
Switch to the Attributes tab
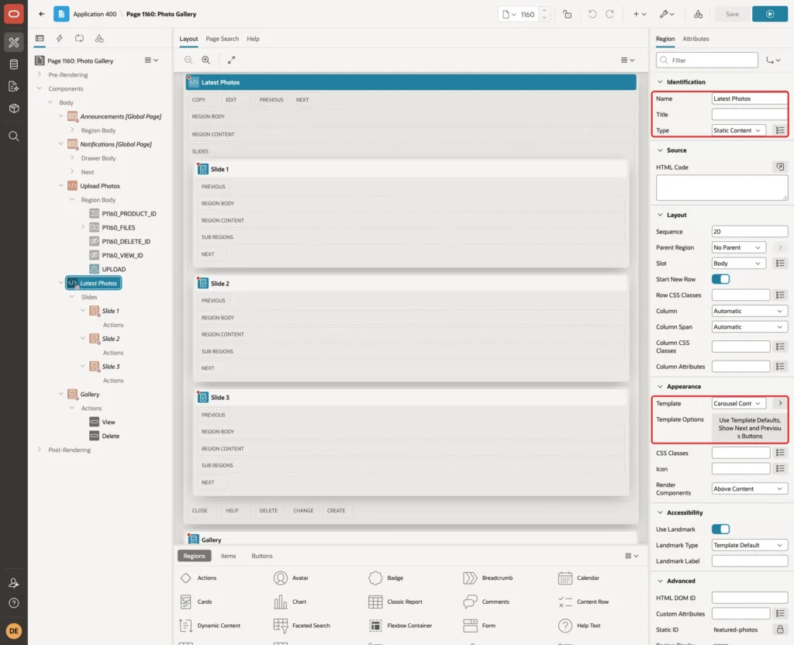pyautogui.click(x=696, y=39)
